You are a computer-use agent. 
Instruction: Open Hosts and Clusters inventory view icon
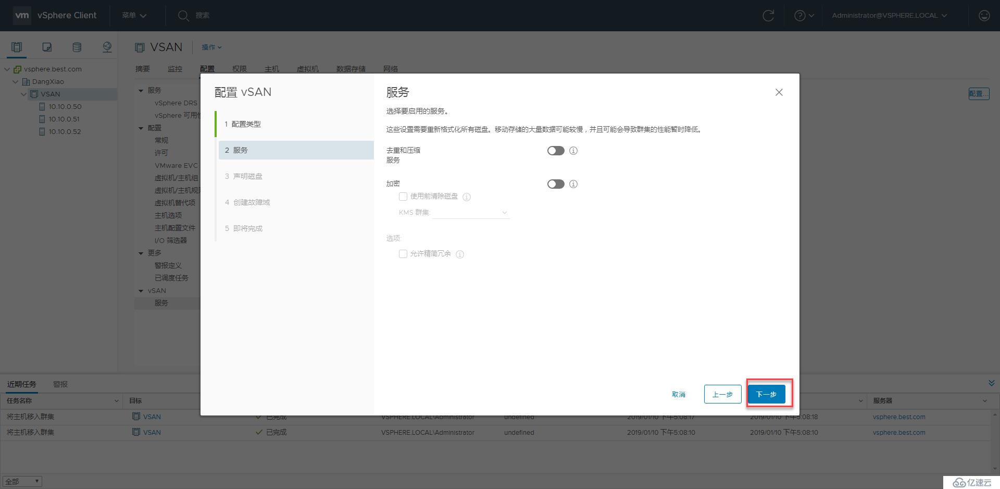click(x=17, y=47)
